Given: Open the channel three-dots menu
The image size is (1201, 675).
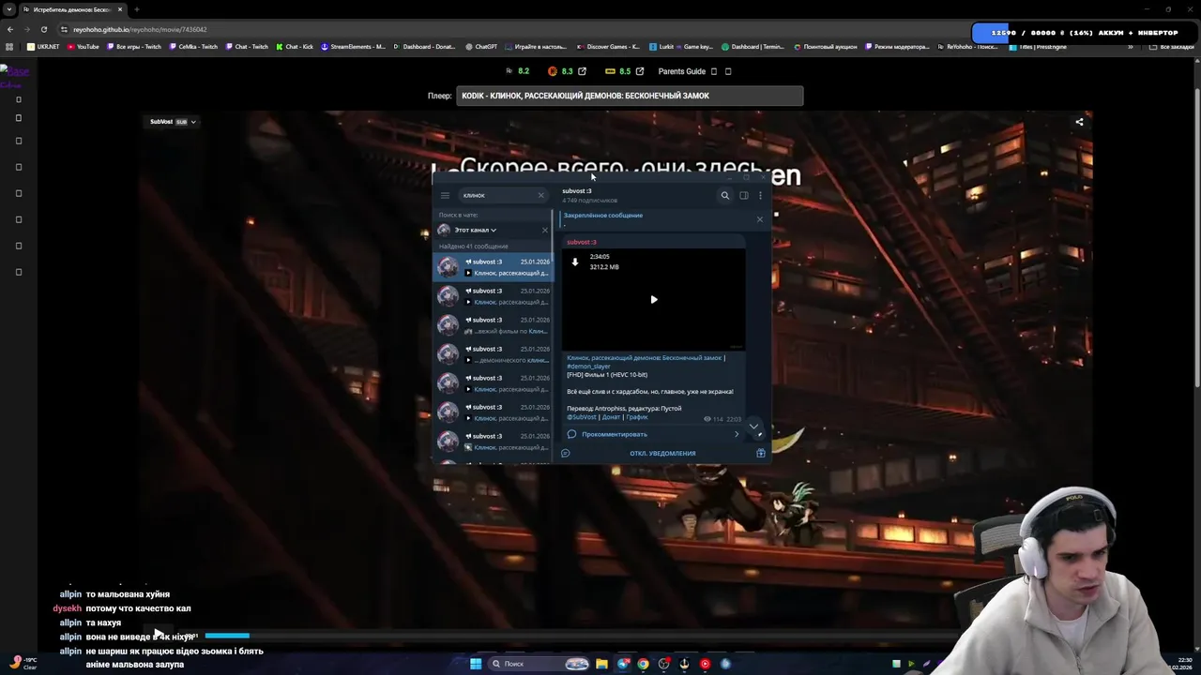Looking at the screenshot, I should tap(760, 195).
